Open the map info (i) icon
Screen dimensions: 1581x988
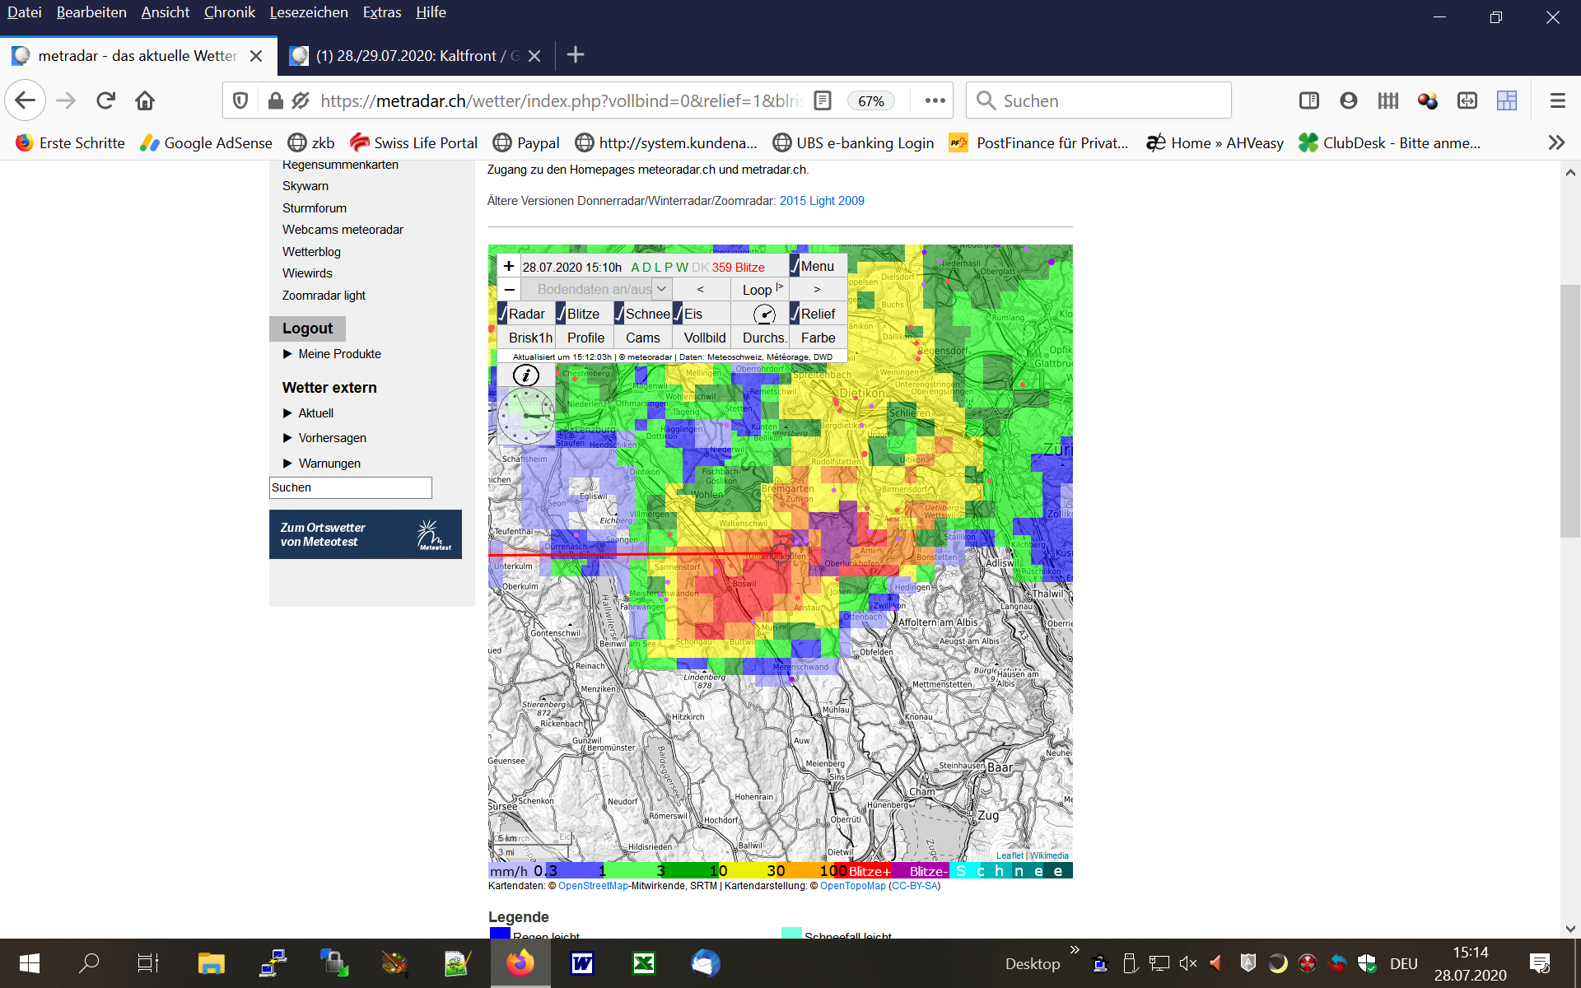tap(525, 375)
